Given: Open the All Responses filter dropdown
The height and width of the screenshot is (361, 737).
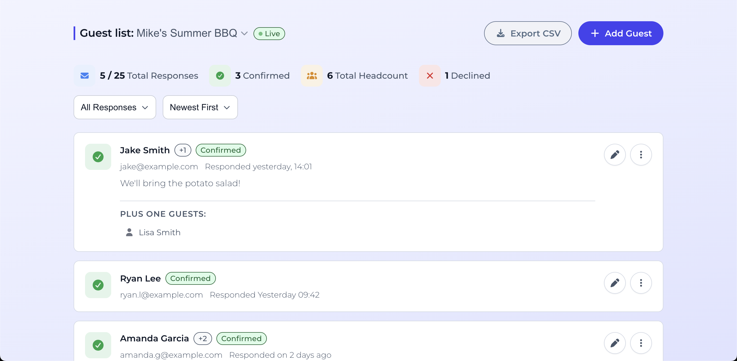Looking at the screenshot, I should click(x=115, y=107).
